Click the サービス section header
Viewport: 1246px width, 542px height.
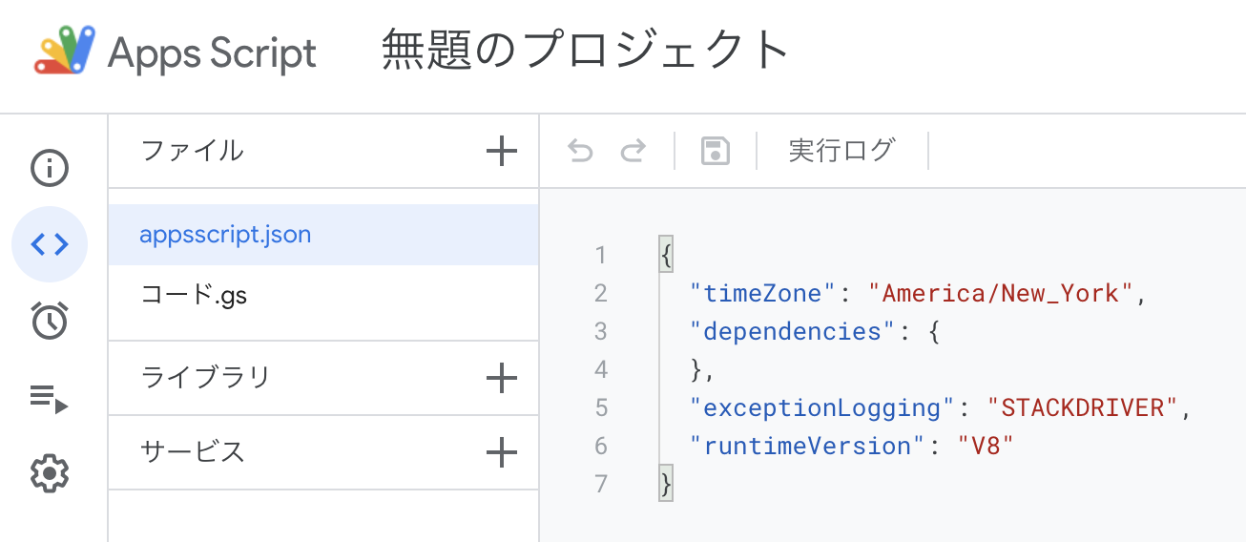[193, 452]
